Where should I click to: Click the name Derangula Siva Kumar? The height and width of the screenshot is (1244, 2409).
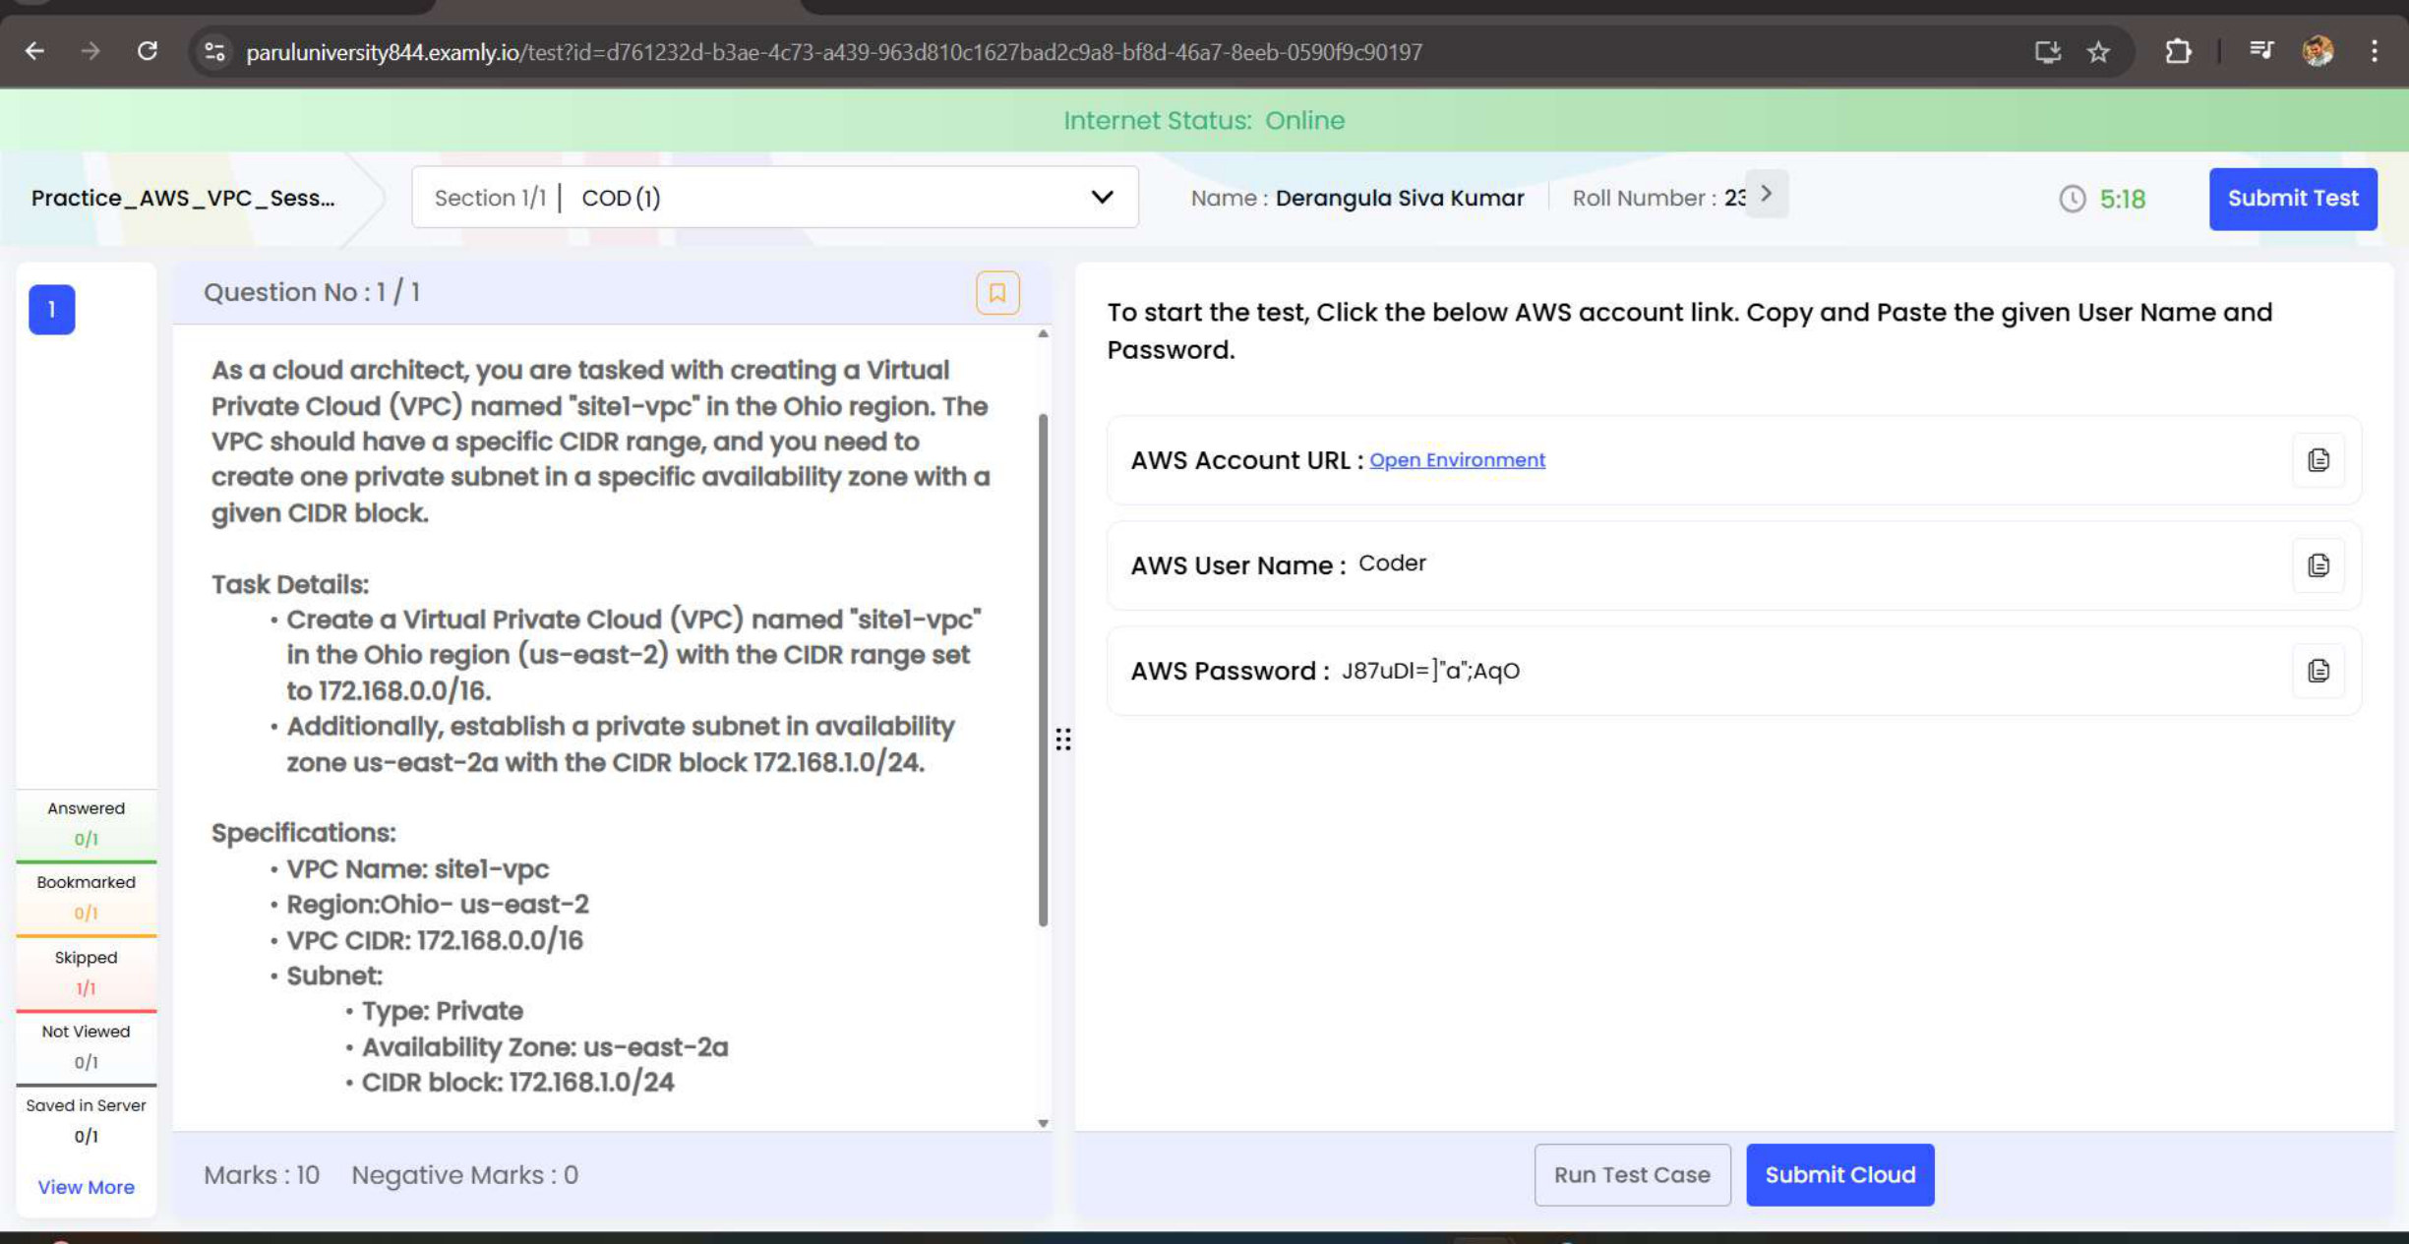point(1400,198)
